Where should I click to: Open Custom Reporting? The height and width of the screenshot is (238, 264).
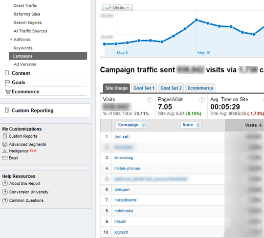(x=32, y=110)
